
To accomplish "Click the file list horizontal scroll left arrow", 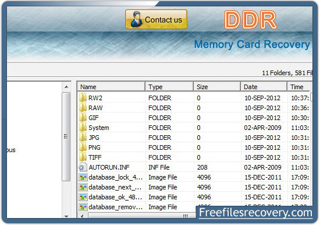I will tap(82, 216).
